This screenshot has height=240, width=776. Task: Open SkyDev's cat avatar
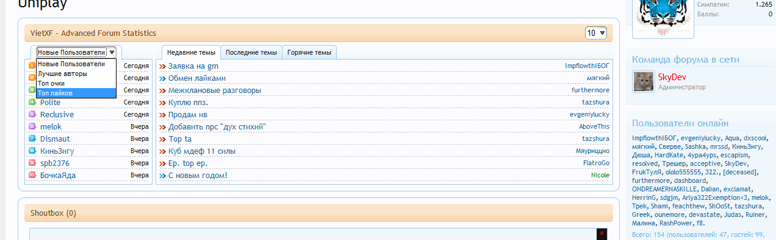point(644,81)
